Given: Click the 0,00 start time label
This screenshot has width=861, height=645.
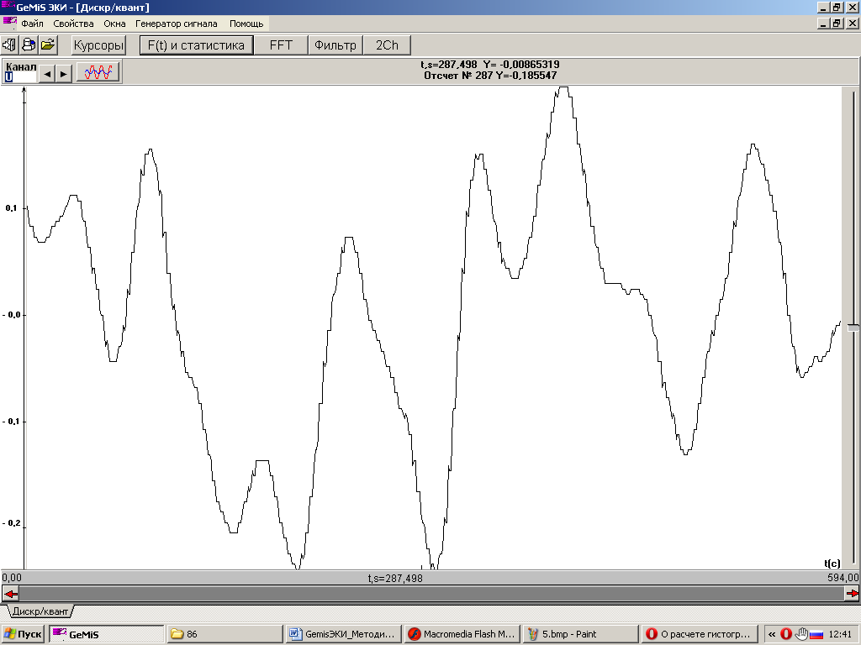Looking at the screenshot, I should pos(12,578).
